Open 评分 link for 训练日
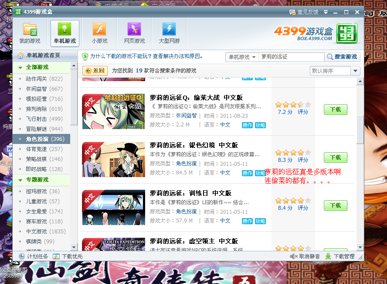This screenshot has width=387, height=284. 303,208
